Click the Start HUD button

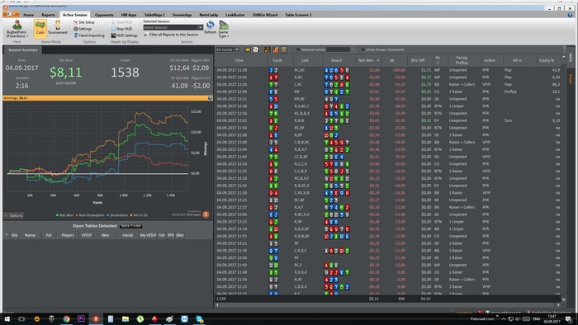click(x=121, y=22)
